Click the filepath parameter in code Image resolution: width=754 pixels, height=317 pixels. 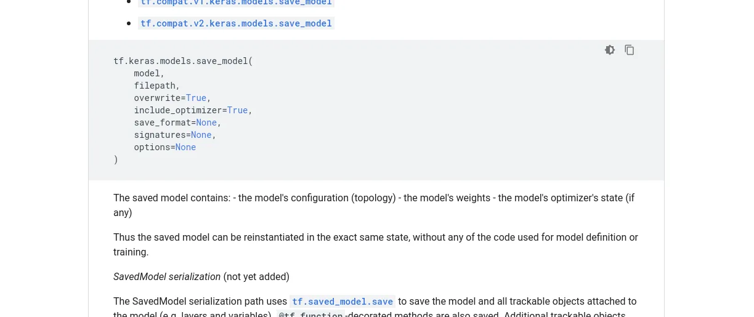click(155, 86)
